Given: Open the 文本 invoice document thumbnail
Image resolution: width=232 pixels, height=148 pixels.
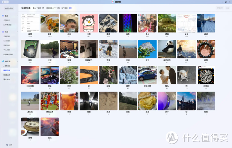Looking at the screenshot, I should click(186, 23).
